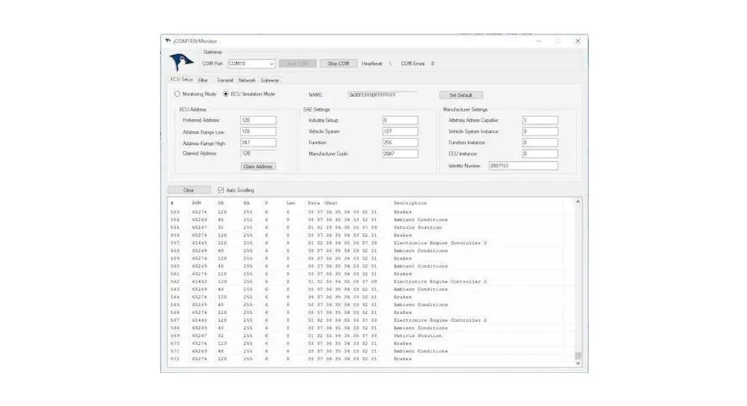The height and width of the screenshot is (406, 747).
Task: Click the Address Range High field
Action: point(258,143)
